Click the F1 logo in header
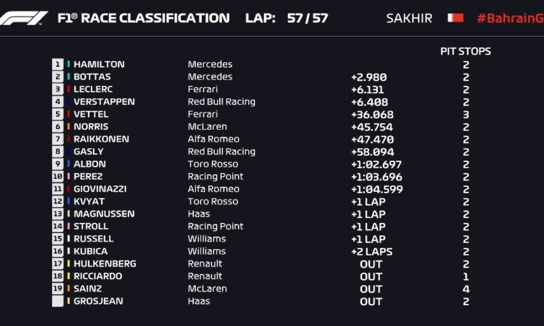The width and height of the screenshot is (544, 326). (24, 18)
